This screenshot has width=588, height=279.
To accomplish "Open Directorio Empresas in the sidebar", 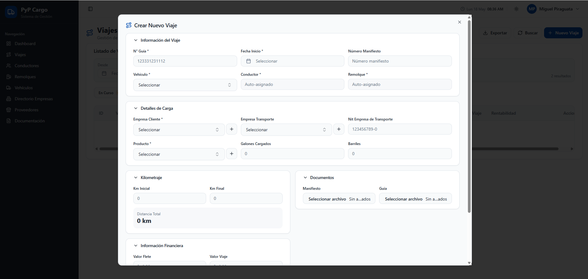I will pos(39,99).
